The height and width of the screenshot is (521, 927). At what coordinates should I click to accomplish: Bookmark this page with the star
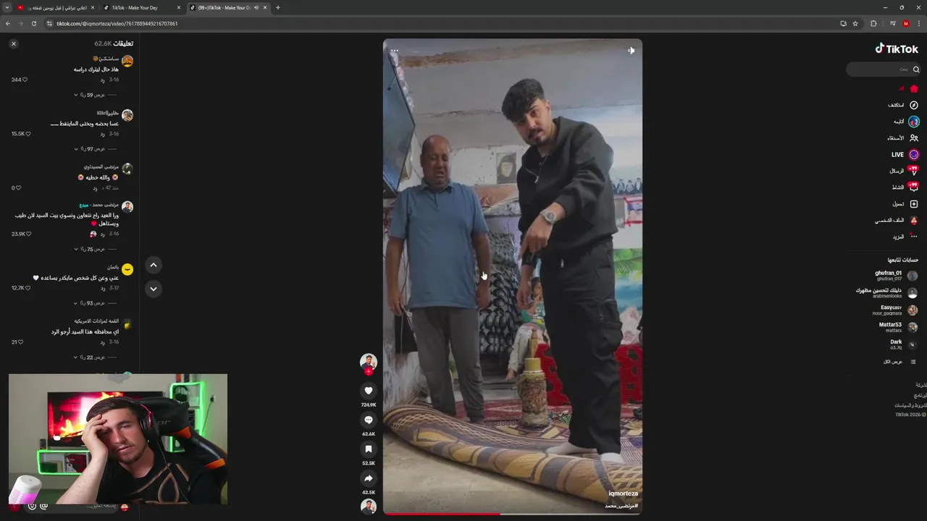pyautogui.click(x=855, y=23)
